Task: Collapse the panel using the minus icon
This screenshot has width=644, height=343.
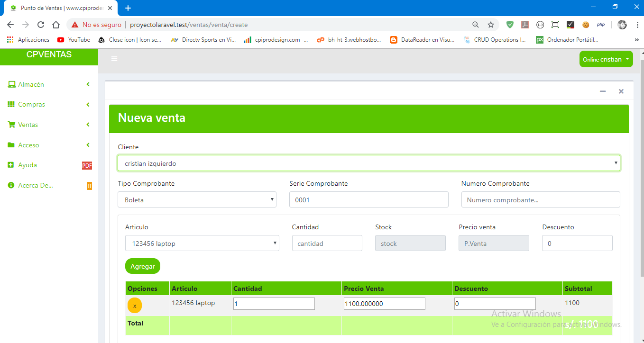Action: tap(603, 91)
